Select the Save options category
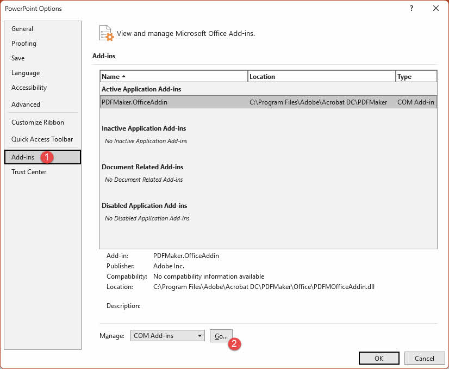 point(18,58)
